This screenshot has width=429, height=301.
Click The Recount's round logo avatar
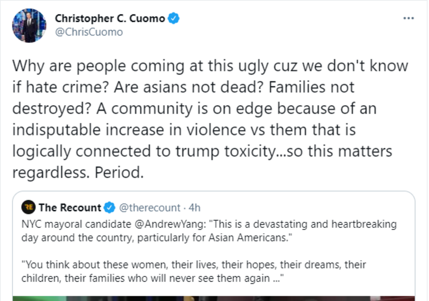point(29,208)
